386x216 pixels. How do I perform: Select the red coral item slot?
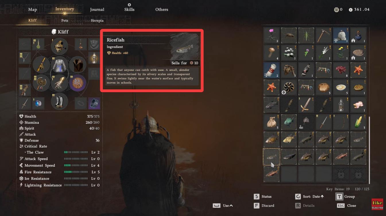pos(341,70)
